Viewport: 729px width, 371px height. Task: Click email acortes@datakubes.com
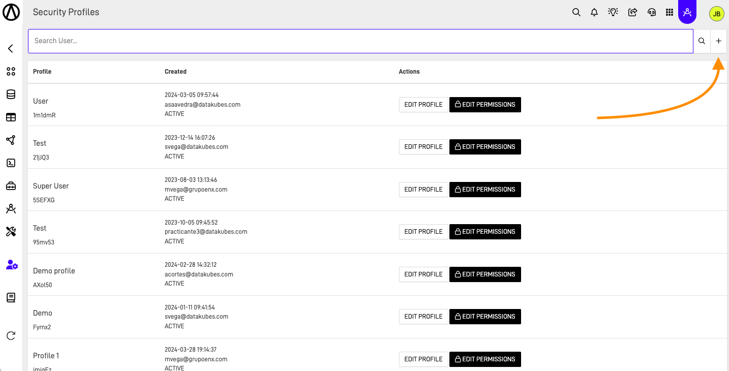point(199,274)
